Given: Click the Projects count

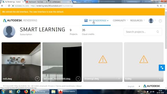Looking at the screenshot, I should pyautogui.click(x=70, y=30).
